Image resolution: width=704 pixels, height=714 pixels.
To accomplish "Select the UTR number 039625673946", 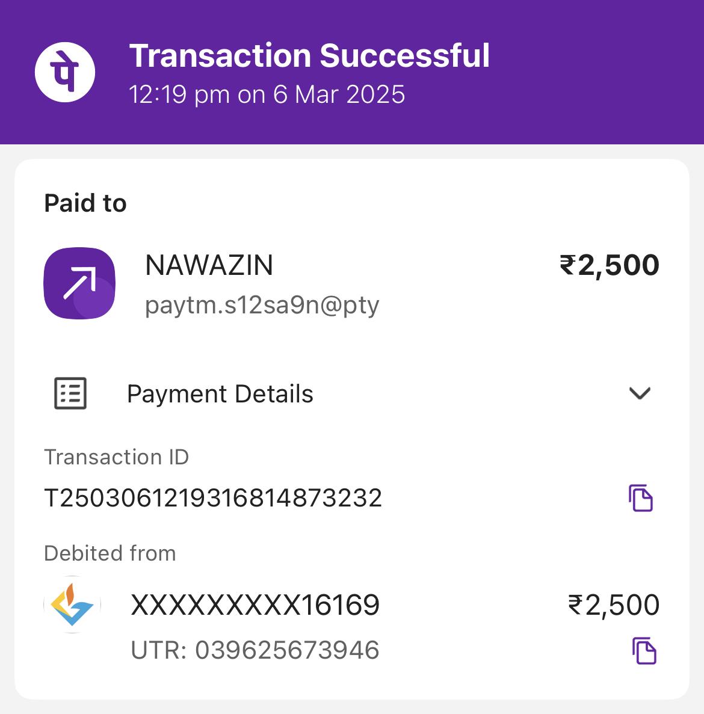I will click(255, 650).
